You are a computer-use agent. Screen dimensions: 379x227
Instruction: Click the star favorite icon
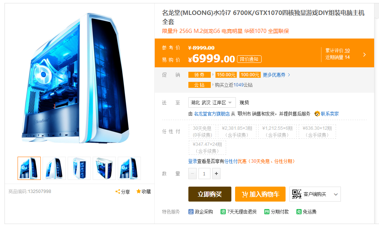click(139, 191)
